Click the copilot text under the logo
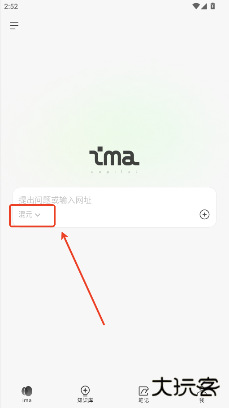This screenshot has height=408, width=229. (x=114, y=172)
